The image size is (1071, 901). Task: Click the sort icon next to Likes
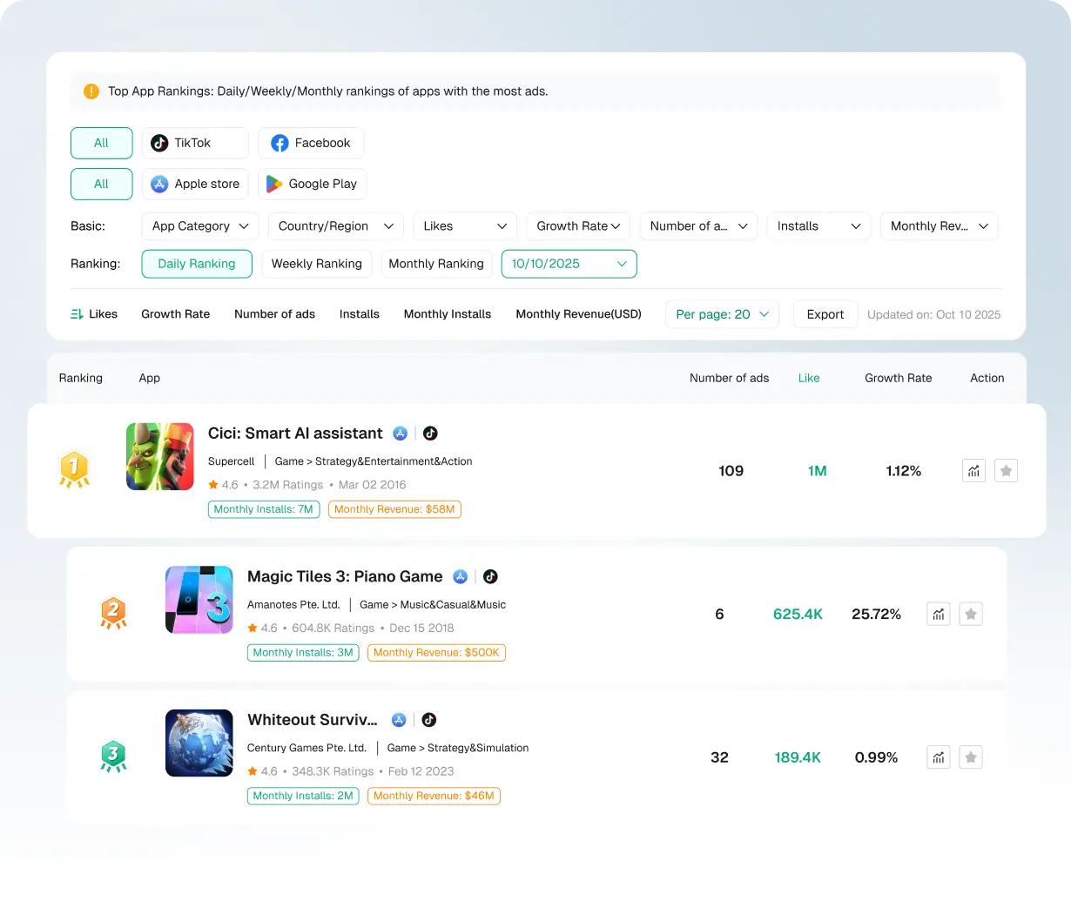pyautogui.click(x=75, y=313)
